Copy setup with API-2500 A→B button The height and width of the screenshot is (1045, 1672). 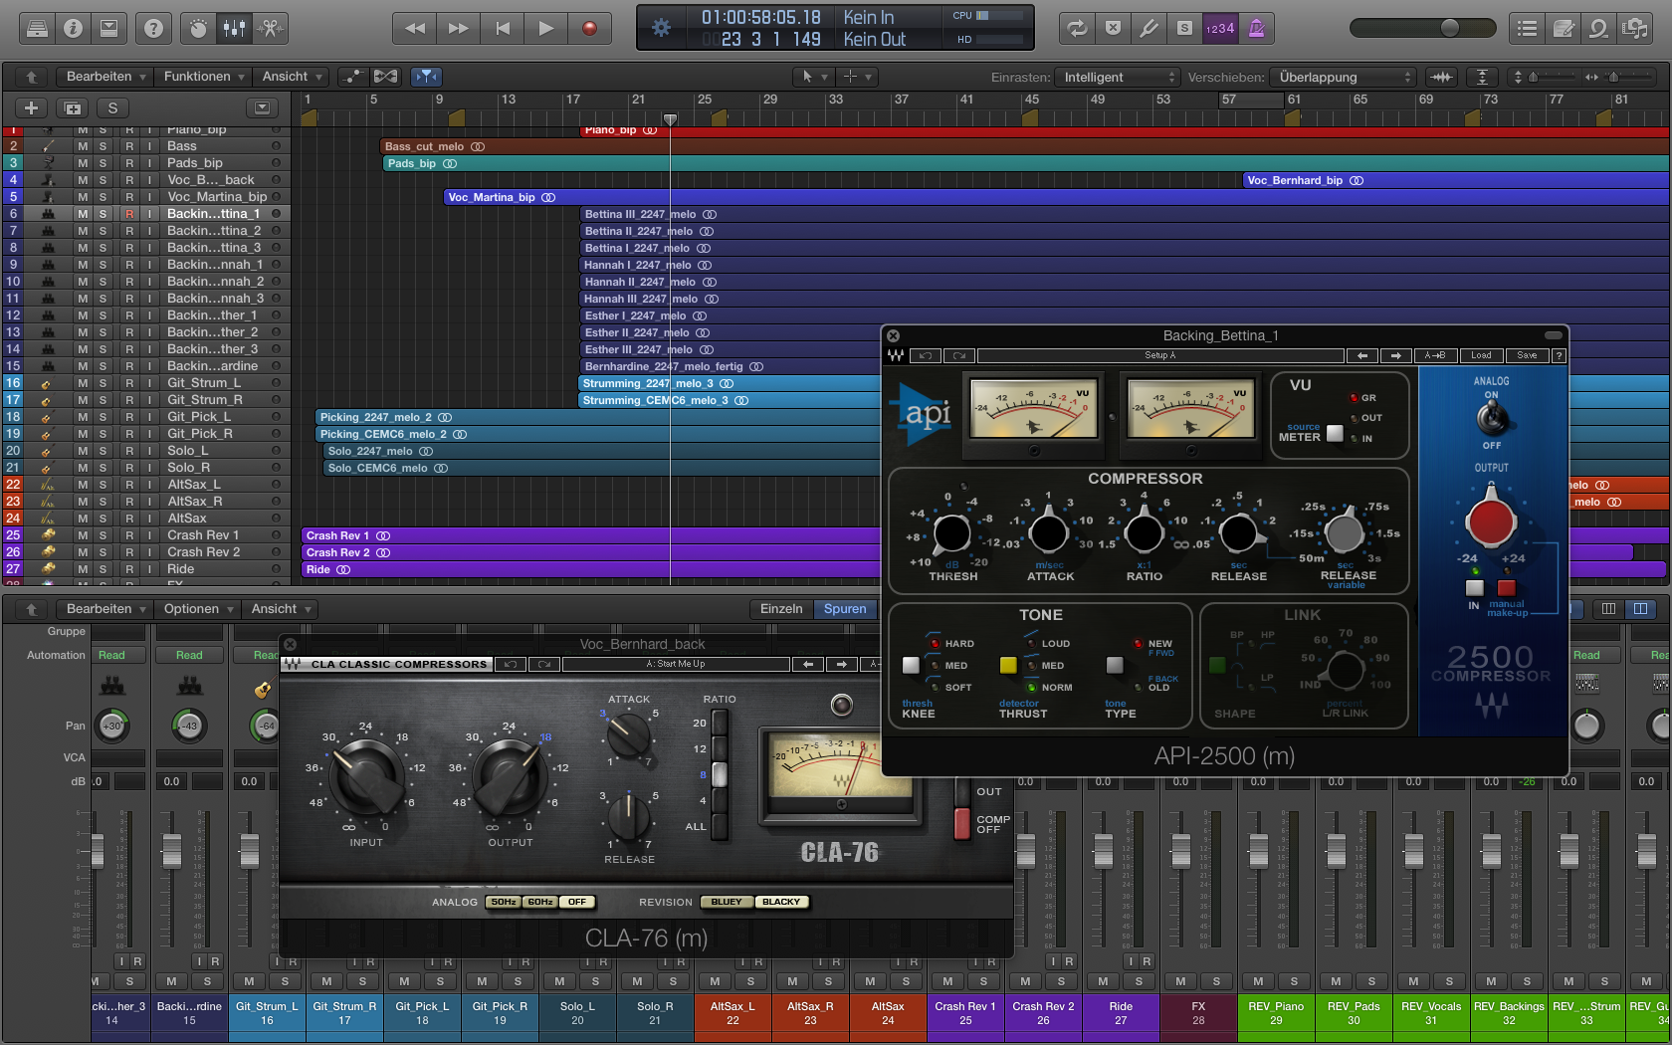[x=1435, y=355]
